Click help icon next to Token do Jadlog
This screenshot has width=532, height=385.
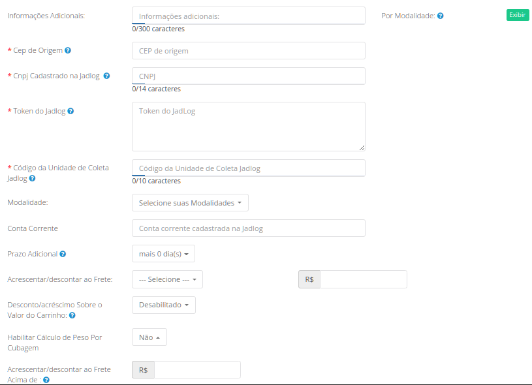click(70, 111)
